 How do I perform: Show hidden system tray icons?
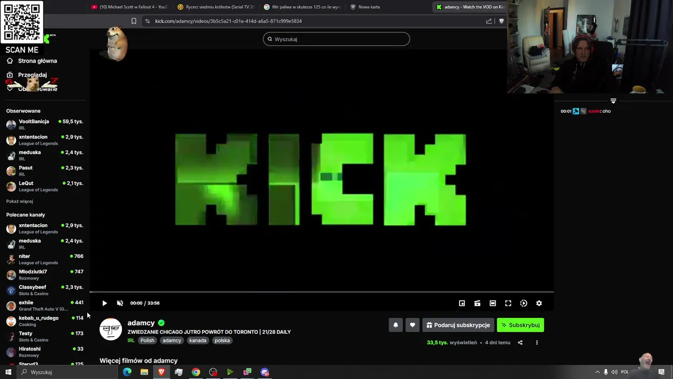coord(597,372)
